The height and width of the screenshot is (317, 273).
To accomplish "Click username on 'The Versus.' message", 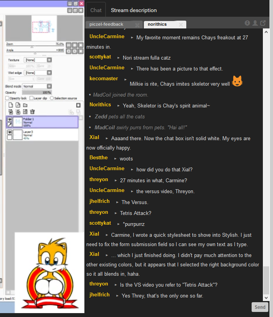I will [x=100, y=201].
